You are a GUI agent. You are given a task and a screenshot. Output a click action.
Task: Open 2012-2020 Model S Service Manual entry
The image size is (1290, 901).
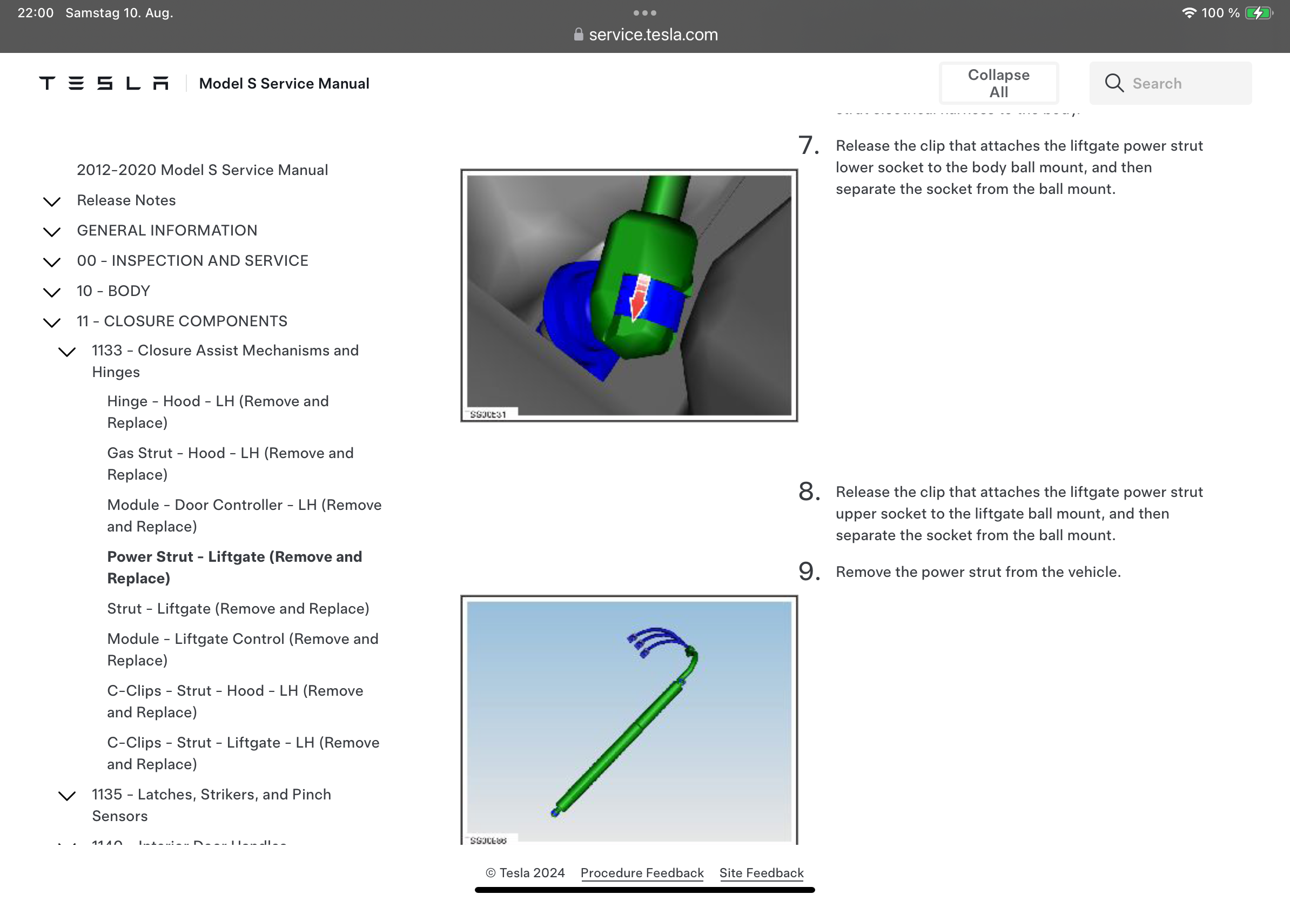[x=202, y=170]
